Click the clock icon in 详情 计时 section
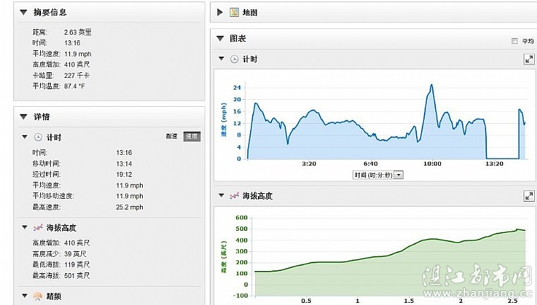Viewport: 537px width, 305px height. pos(37,137)
